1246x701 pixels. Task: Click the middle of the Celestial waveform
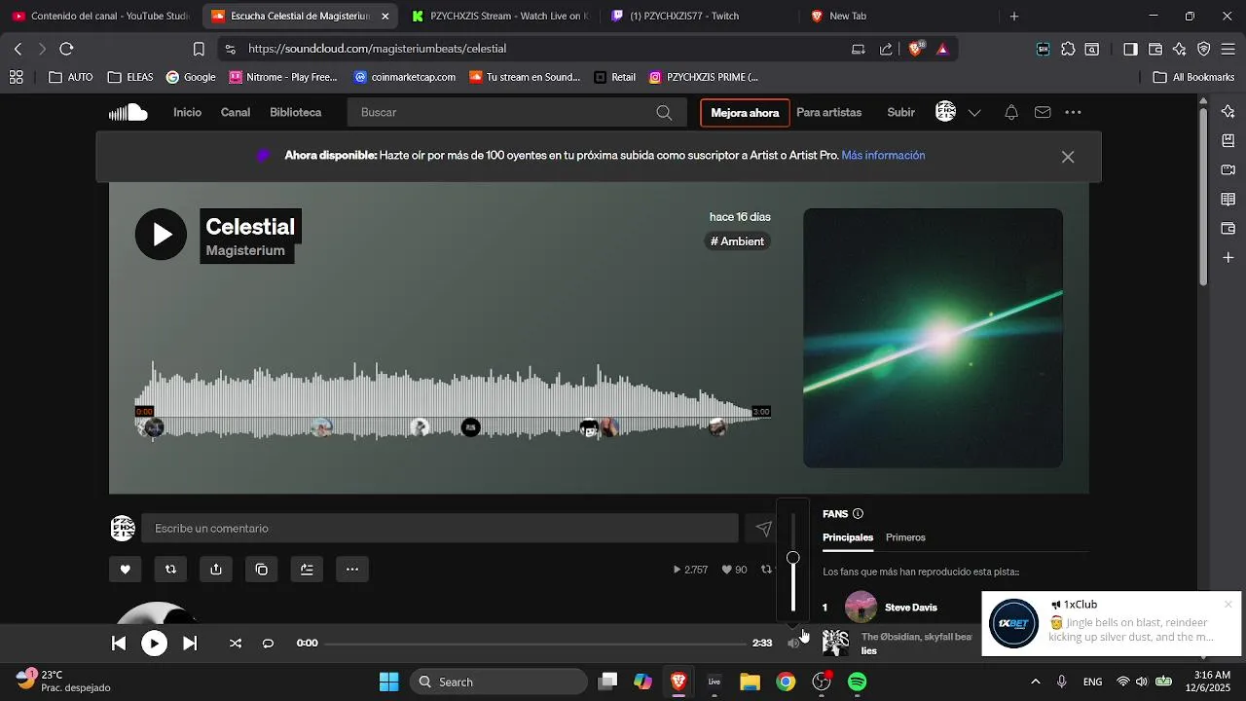[x=453, y=401]
